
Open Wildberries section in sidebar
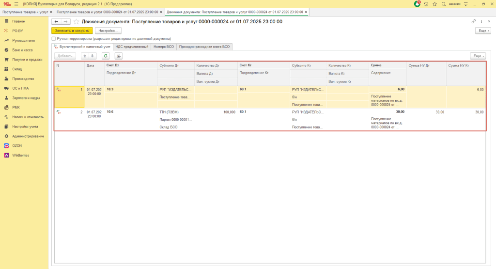pos(20,156)
